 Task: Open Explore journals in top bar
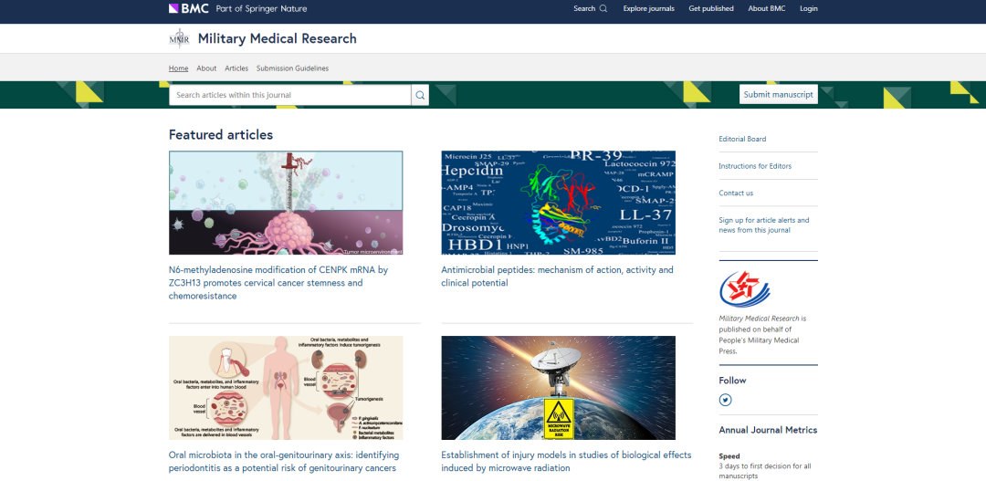pos(648,8)
